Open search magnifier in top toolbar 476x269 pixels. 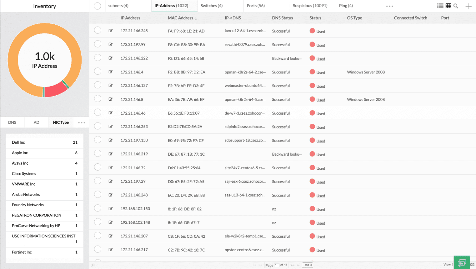click(x=456, y=6)
